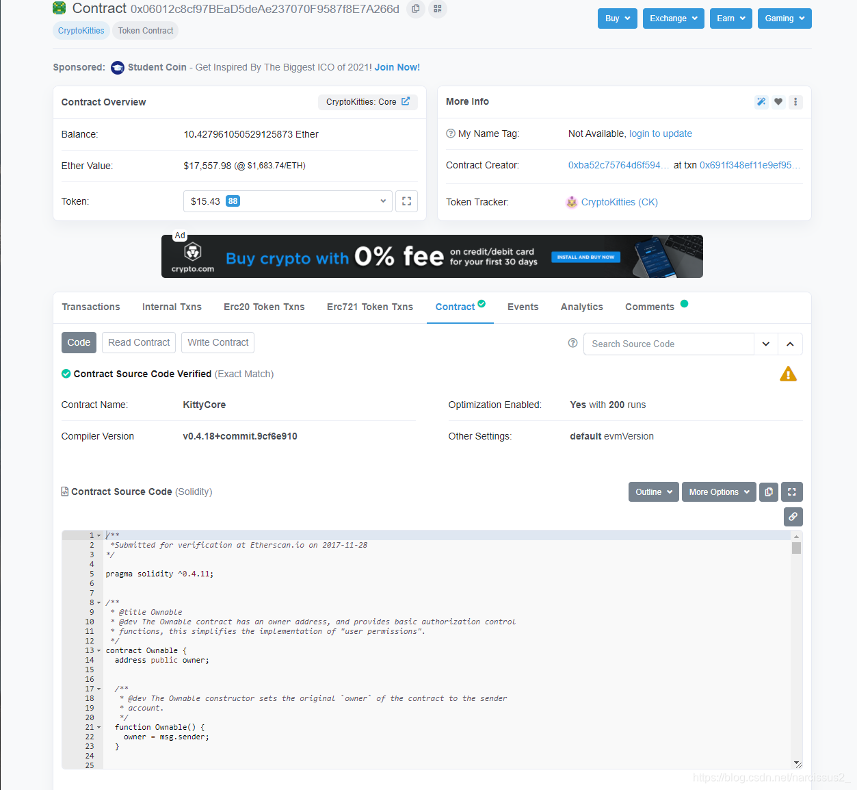Open the Gaming dropdown menu
857x790 pixels.
[x=785, y=18]
